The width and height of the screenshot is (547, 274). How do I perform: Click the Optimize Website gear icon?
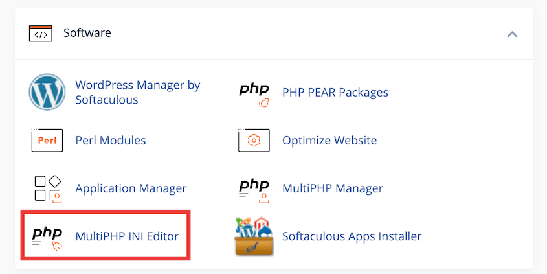(254, 140)
